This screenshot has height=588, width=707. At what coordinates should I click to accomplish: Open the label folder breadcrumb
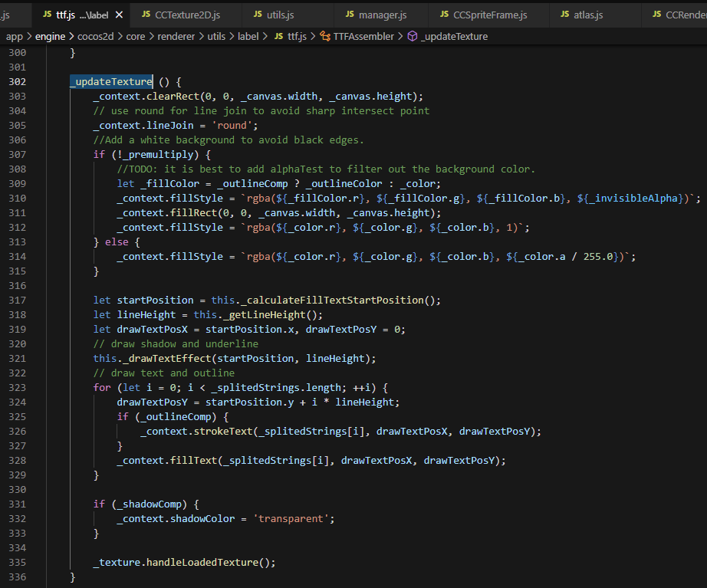tap(249, 36)
